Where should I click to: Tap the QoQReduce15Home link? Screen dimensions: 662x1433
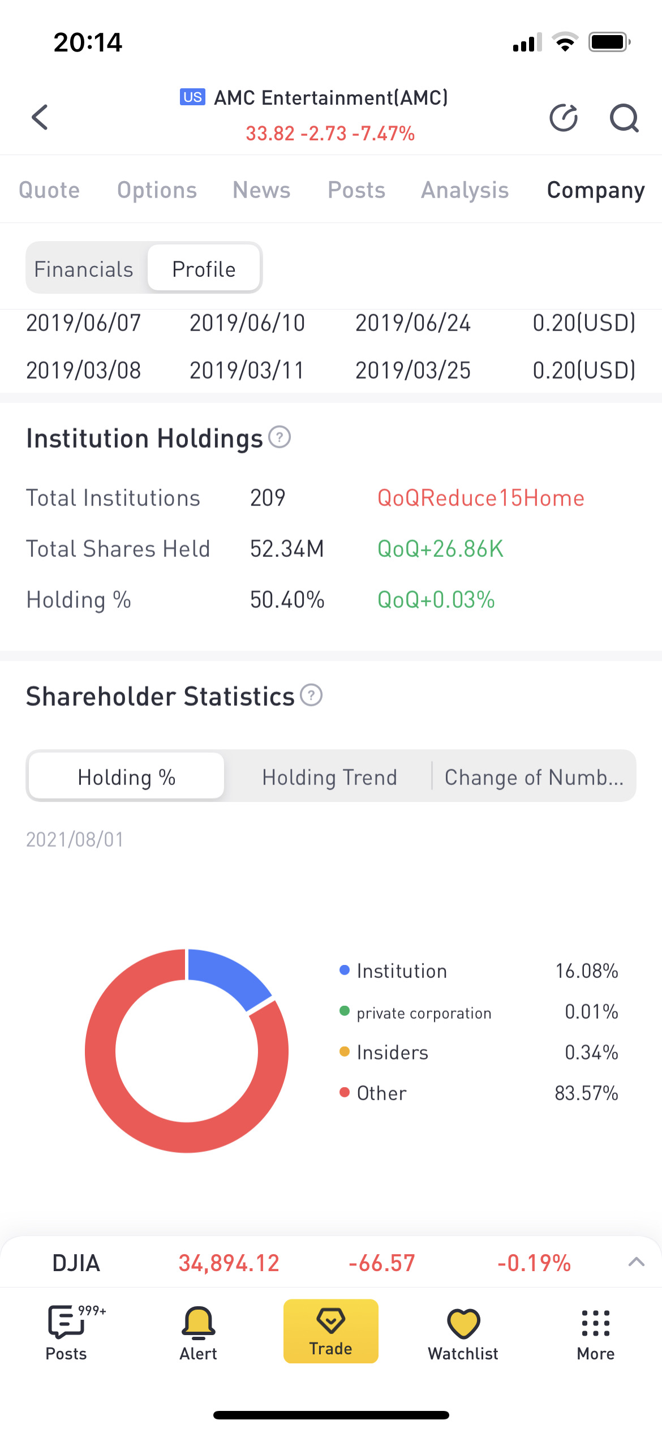(480, 498)
